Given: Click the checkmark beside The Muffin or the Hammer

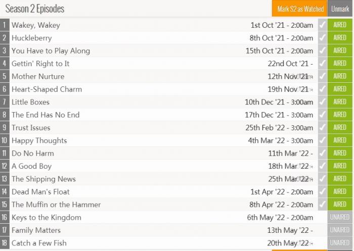Looking at the screenshot, I should [322, 205].
